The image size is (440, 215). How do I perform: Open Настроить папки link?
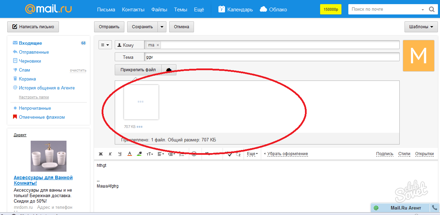pos(34,97)
